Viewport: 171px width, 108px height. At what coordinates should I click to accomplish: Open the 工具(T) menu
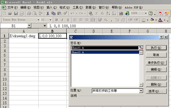(78, 7)
